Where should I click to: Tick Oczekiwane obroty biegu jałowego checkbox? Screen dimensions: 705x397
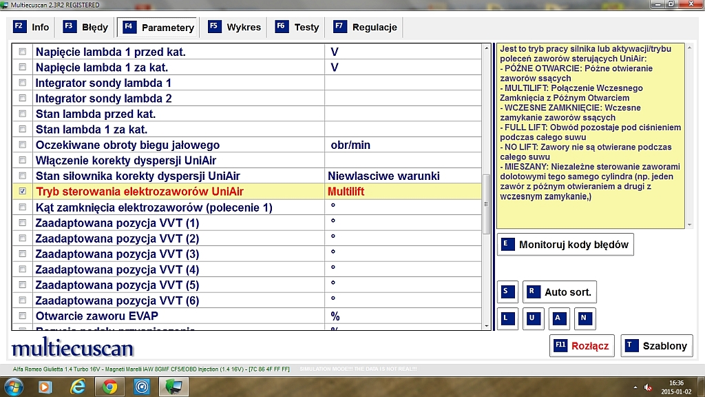pyautogui.click(x=23, y=145)
